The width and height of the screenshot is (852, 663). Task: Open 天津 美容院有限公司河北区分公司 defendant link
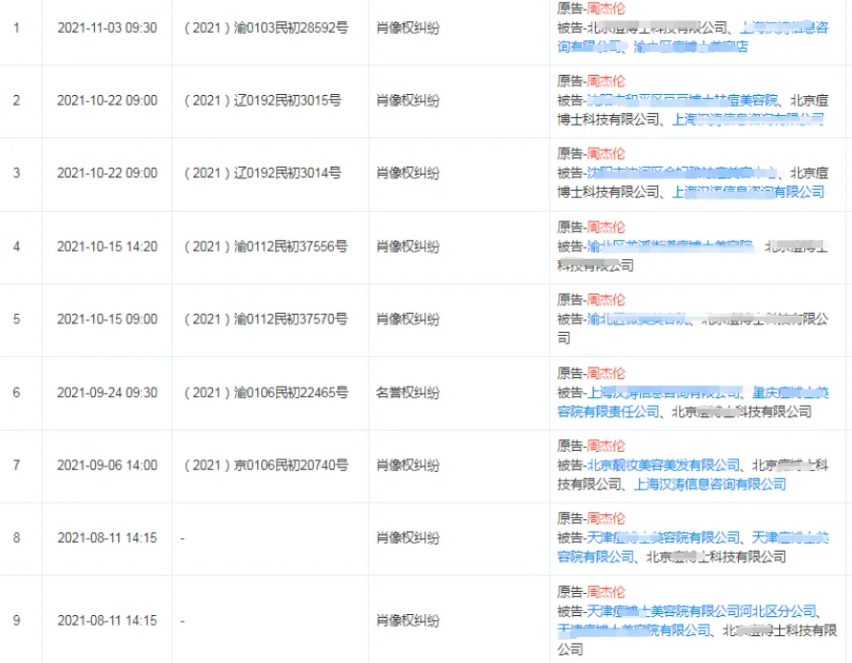[x=701, y=611]
